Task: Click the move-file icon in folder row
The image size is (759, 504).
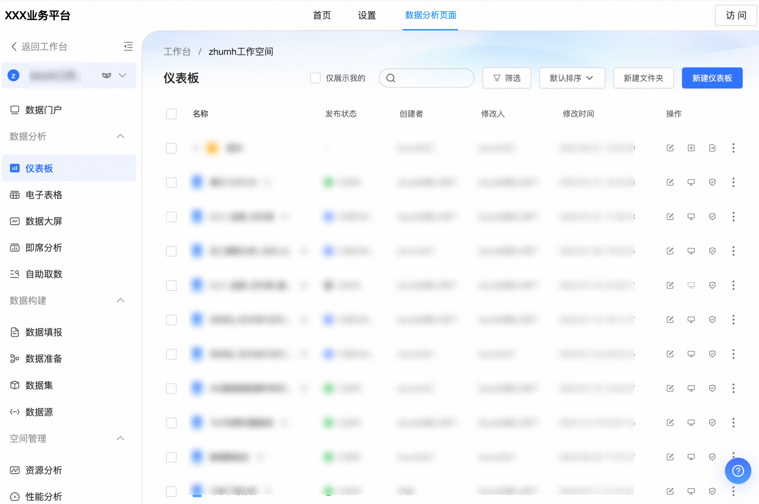Action: click(713, 148)
